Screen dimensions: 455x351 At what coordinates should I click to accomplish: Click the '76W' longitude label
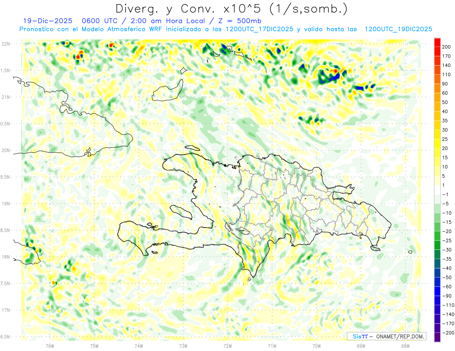click(x=50, y=346)
